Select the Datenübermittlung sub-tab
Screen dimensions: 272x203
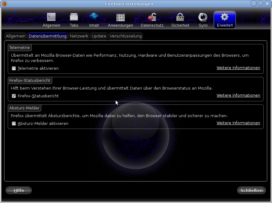48,36
